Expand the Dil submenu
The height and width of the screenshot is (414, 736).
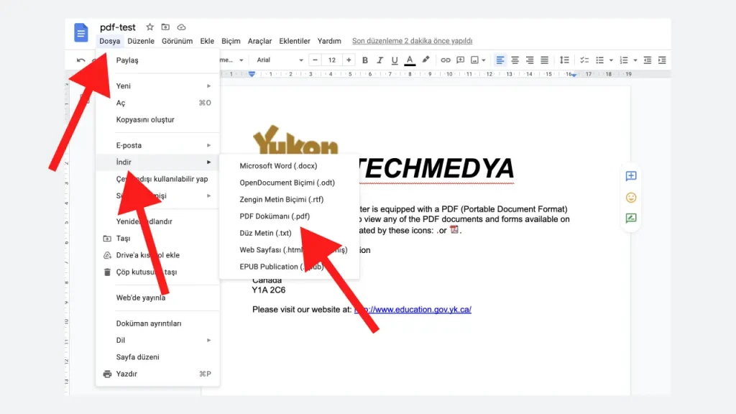pyautogui.click(x=157, y=340)
